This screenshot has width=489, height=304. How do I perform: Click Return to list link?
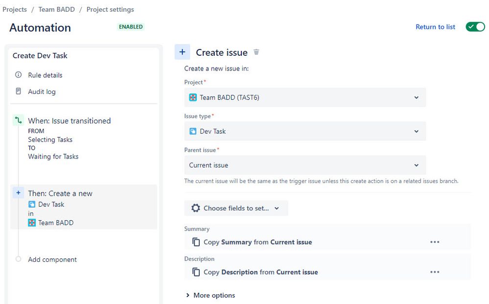coord(435,27)
